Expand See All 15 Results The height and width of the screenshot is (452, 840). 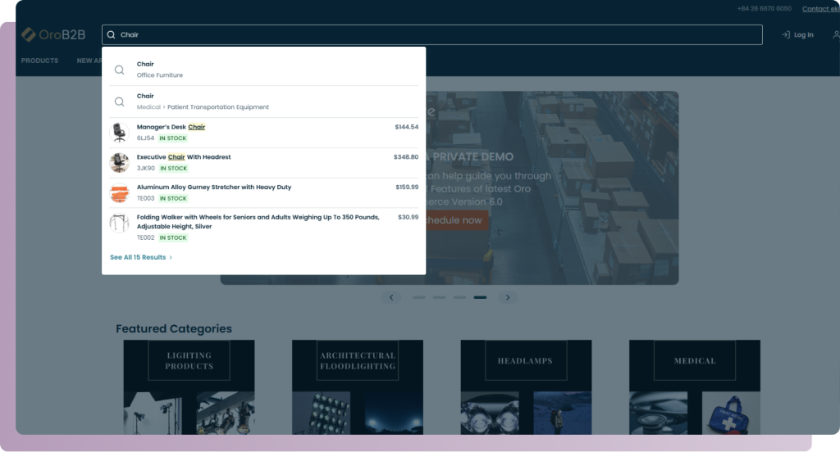pyautogui.click(x=140, y=257)
